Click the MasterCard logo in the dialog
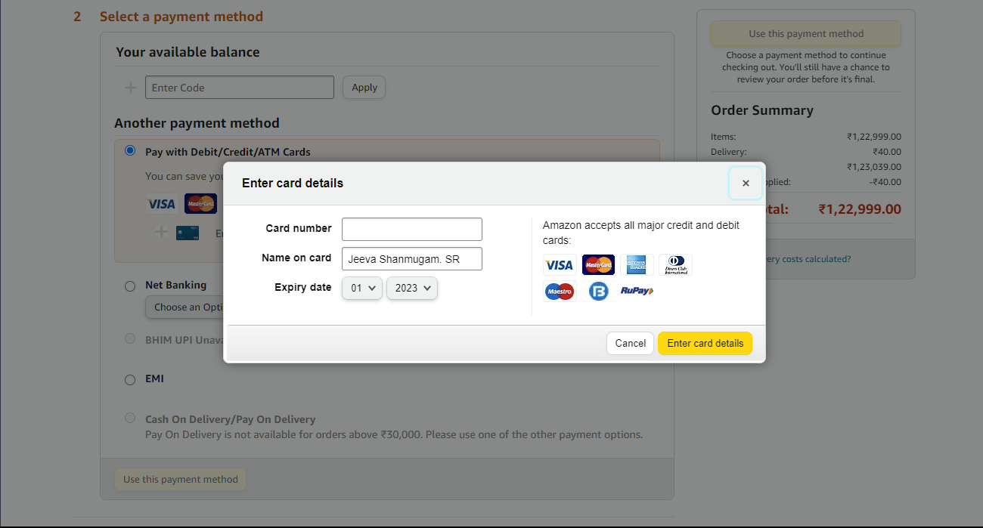 [x=598, y=265]
